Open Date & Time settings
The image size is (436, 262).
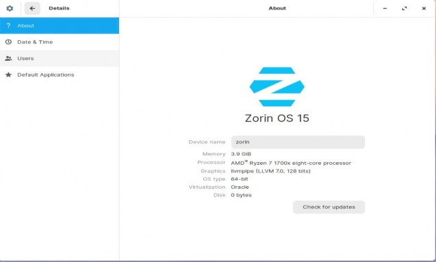pos(60,42)
